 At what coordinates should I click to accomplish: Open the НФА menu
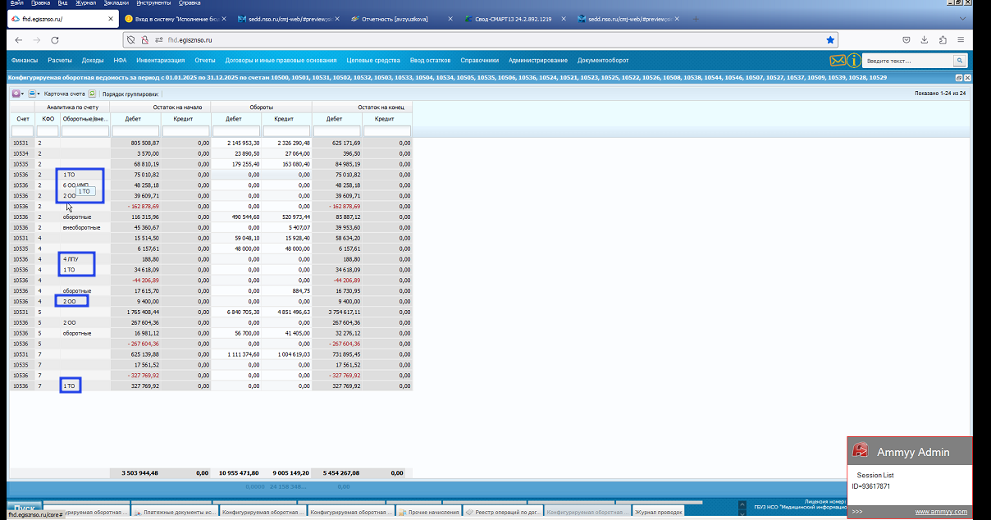[120, 61]
